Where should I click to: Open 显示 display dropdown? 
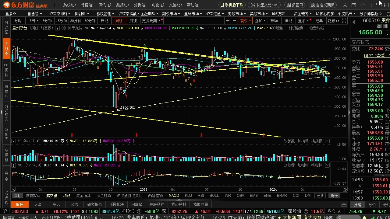point(303,21)
